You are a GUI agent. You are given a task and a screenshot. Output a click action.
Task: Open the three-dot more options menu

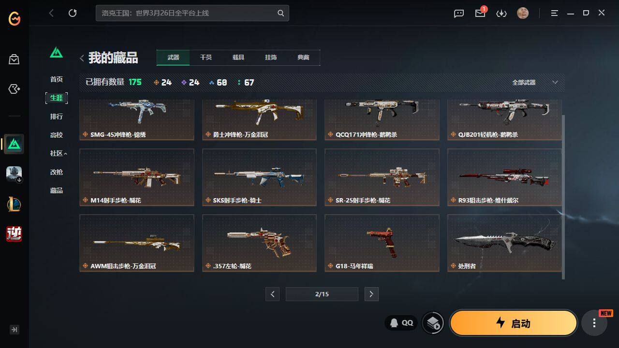[x=594, y=323]
